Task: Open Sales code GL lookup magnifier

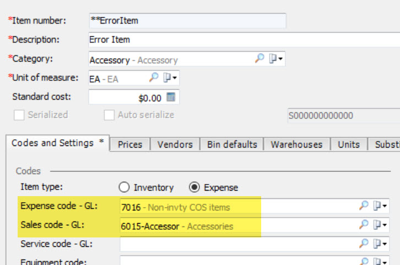Action: click(364, 224)
